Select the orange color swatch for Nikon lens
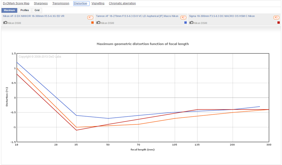This screenshot has width=282, height=165. click(93, 23)
